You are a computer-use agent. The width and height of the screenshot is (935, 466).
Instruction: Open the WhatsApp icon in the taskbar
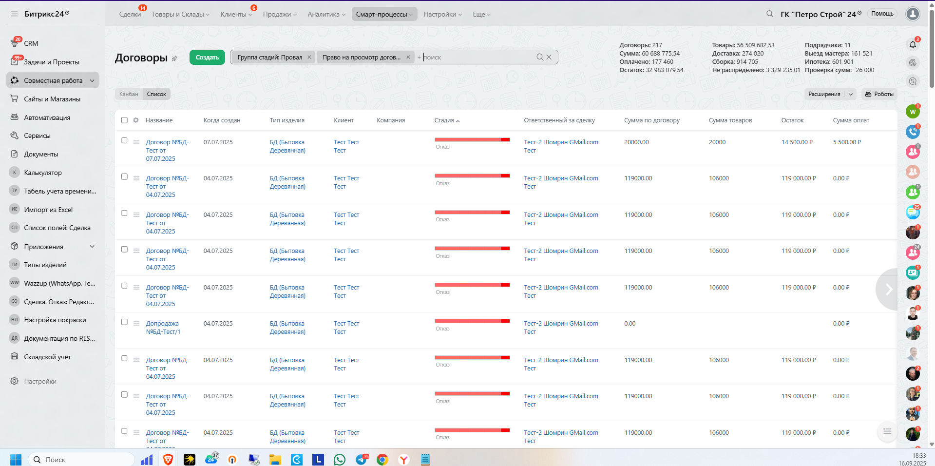(339, 459)
